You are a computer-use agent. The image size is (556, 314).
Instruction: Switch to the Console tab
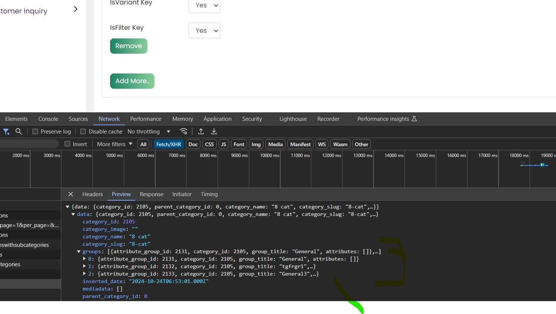pyautogui.click(x=48, y=119)
